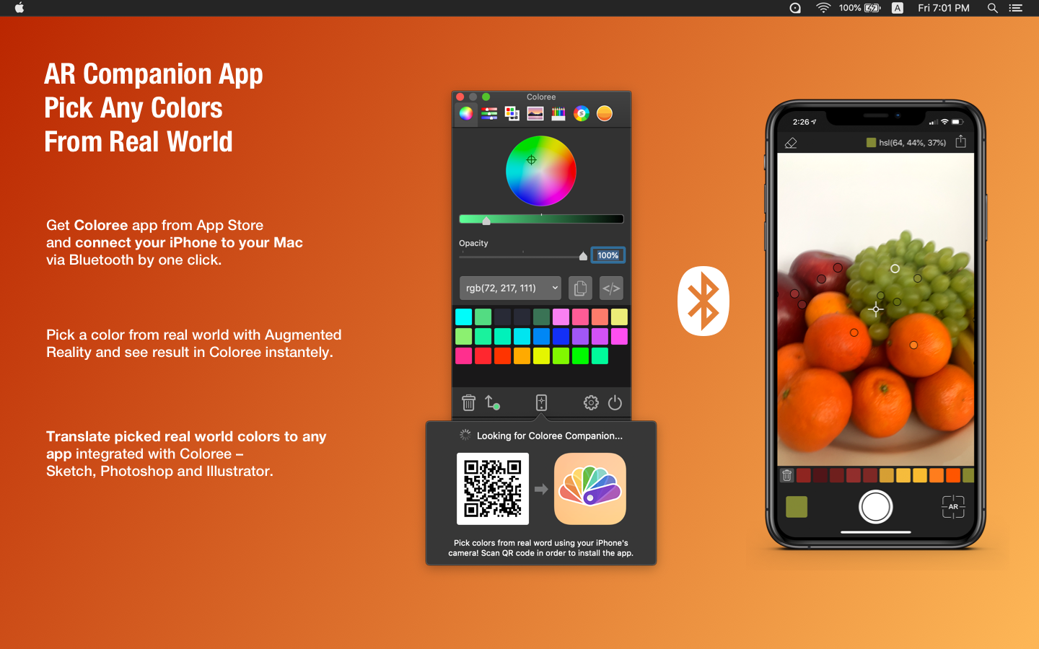Open Coloree settings gear
This screenshot has height=649, width=1039.
tap(591, 402)
